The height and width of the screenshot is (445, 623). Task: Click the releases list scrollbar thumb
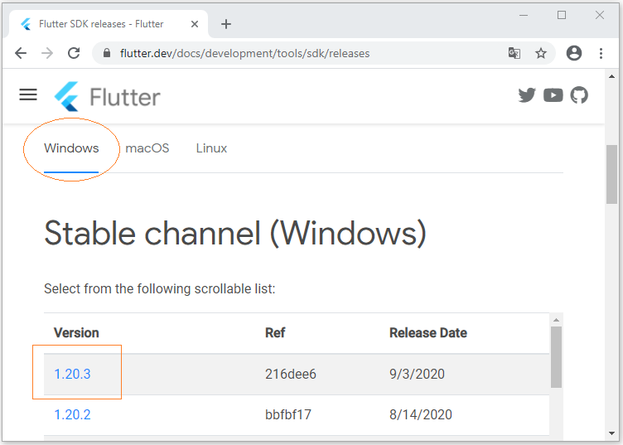(556, 357)
